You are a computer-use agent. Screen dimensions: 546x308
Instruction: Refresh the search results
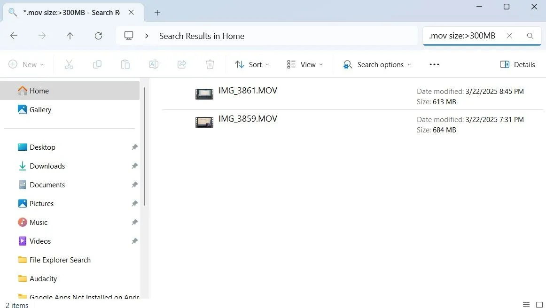tap(98, 36)
